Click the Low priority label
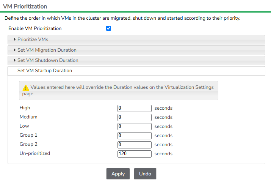This screenshot has height=183, width=271. click(24, 126)
